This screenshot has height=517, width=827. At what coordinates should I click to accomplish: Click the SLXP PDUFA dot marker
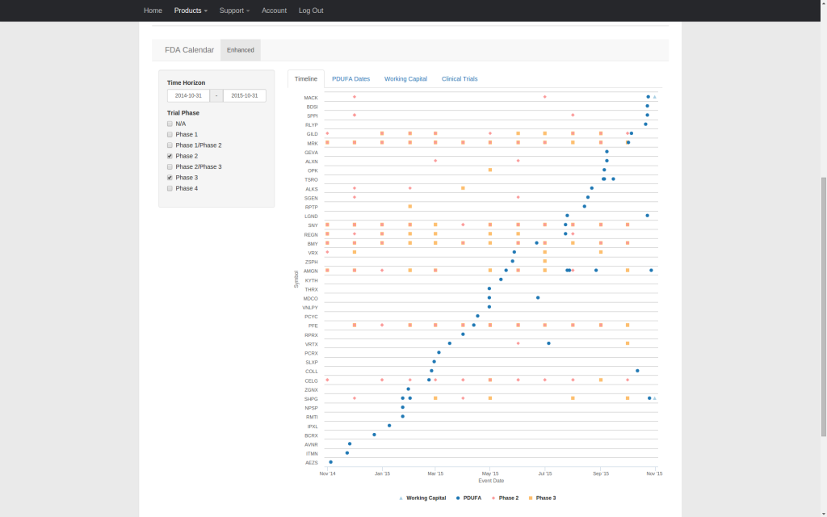point(434,361)
